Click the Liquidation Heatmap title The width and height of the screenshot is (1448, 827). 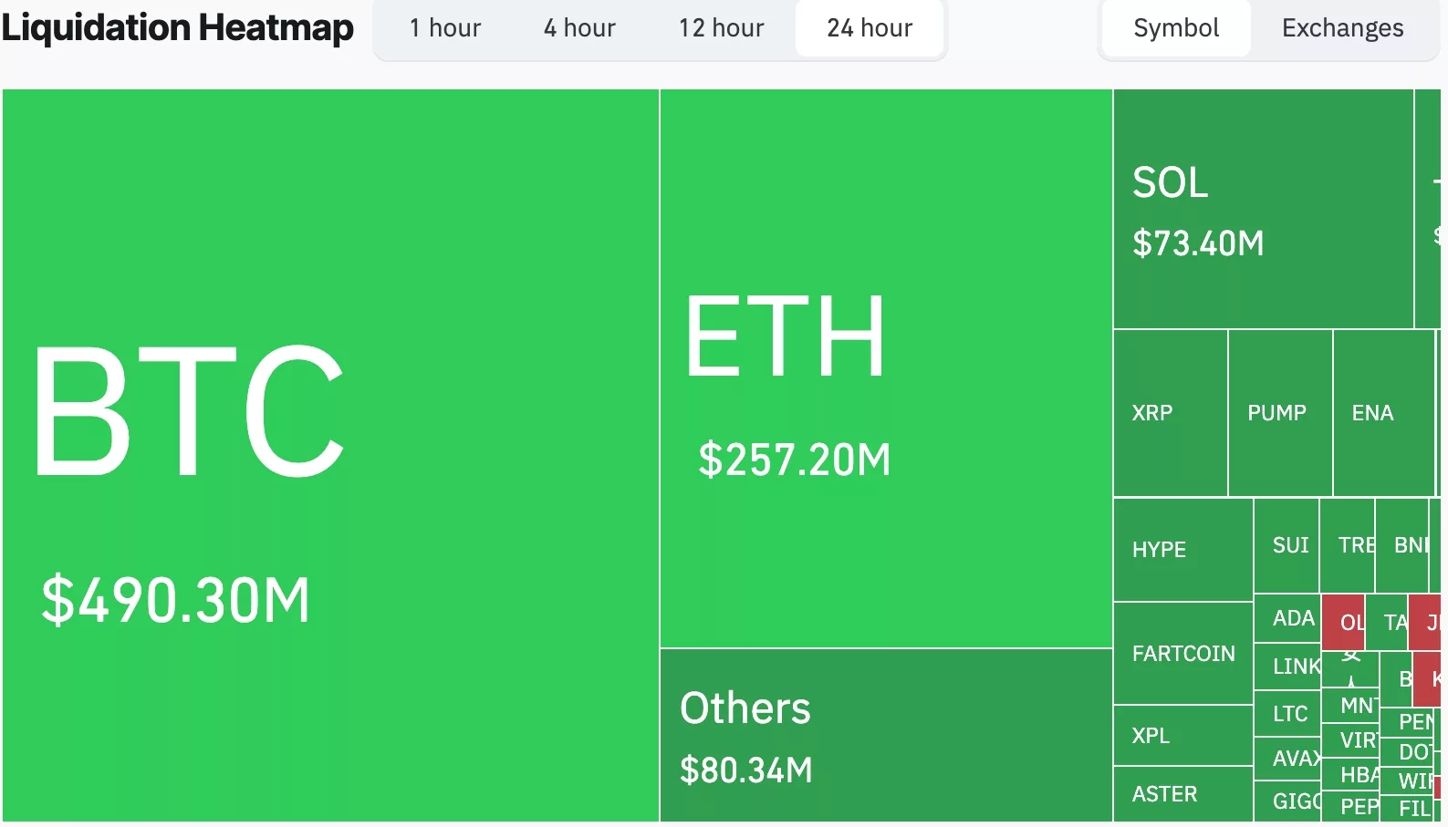tap(179, 27)
